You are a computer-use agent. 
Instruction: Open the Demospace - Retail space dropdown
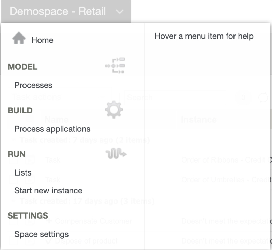coord(58,11)
